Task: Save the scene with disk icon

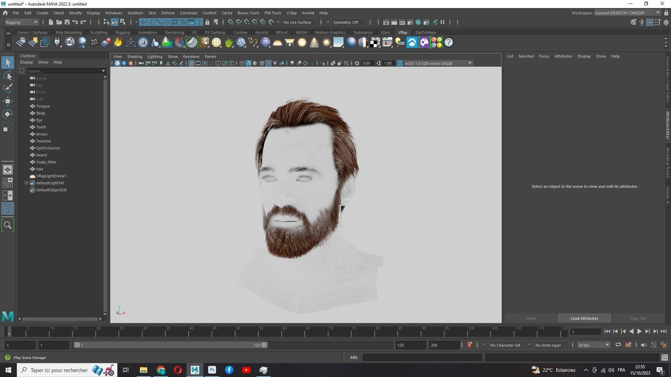Action: pyautogui.click(x=67, y=22)
